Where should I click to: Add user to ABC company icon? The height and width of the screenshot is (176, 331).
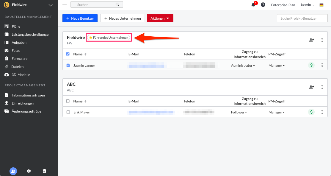(x=312, y=87)
